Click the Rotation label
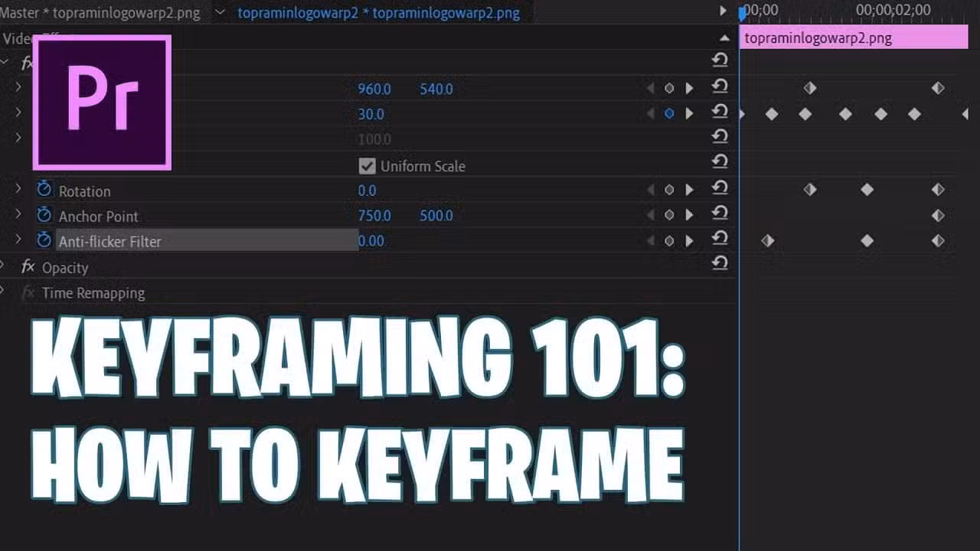 [85, 191]
